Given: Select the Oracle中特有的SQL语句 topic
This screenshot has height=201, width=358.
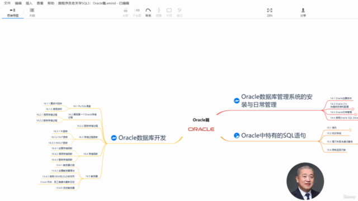Looking at the screenshot, I should tap(274, 136).
